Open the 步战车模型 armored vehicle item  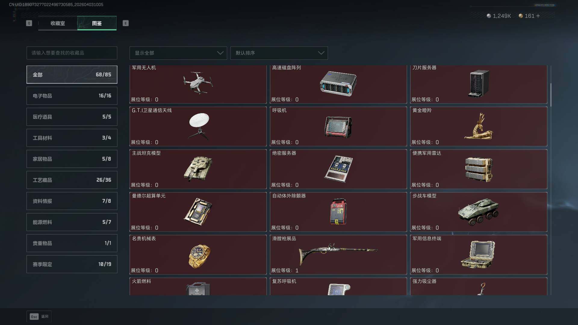[x=479, y=212]
